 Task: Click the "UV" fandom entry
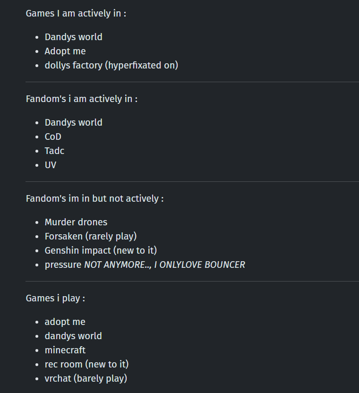pyautogui.click(x=51, y=165)
